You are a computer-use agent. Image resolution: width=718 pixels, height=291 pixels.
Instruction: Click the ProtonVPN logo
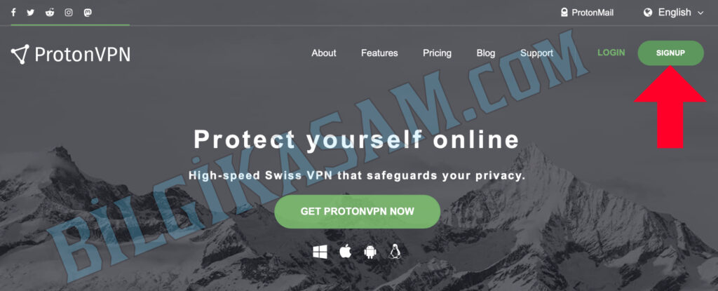click(71, 55)
